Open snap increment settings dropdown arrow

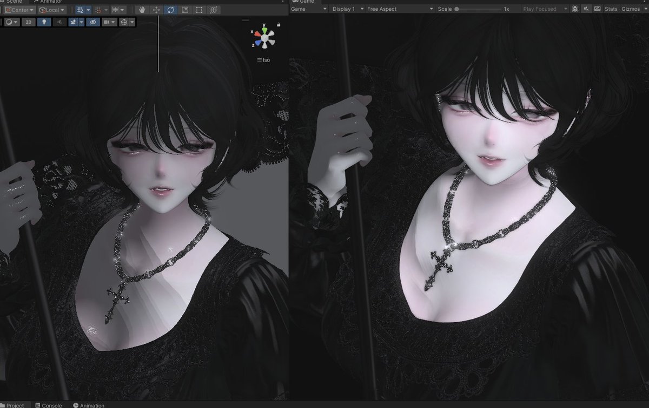coord(106,10)
